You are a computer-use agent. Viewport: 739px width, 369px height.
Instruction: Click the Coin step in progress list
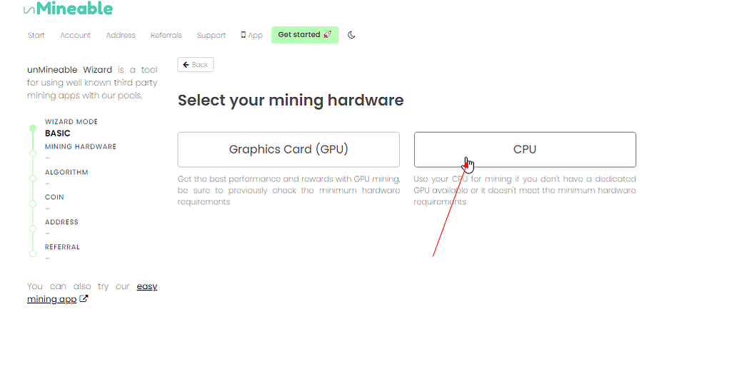[54, 197]
